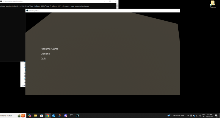Switch to the Godot game taskbar icon
Viewport: 220px width, 118px height.
point(78,115)
